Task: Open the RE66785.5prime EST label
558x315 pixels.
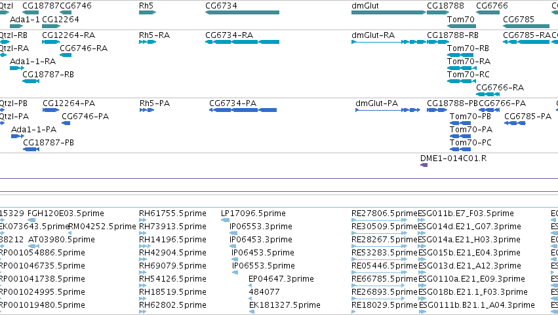Action: [x=384, y=279]
